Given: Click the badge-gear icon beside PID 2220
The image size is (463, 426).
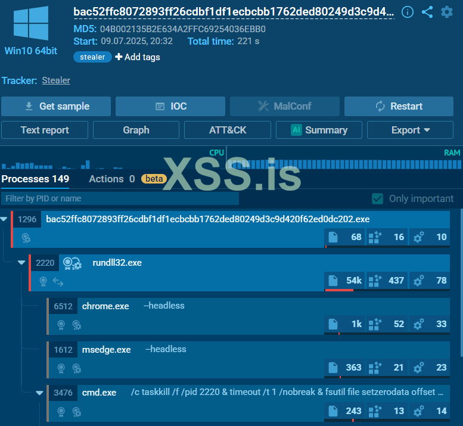Looking at the screenshot, I should coord(72,263).
